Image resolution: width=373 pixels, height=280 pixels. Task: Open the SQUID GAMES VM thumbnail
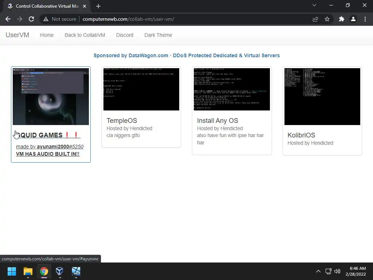point(51,96)
